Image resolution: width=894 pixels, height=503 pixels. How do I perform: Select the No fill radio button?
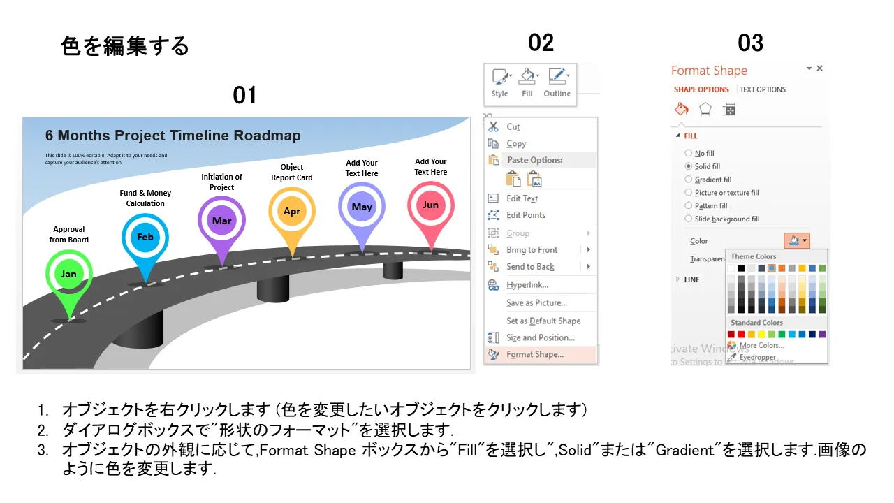click(x=689, y=153)
